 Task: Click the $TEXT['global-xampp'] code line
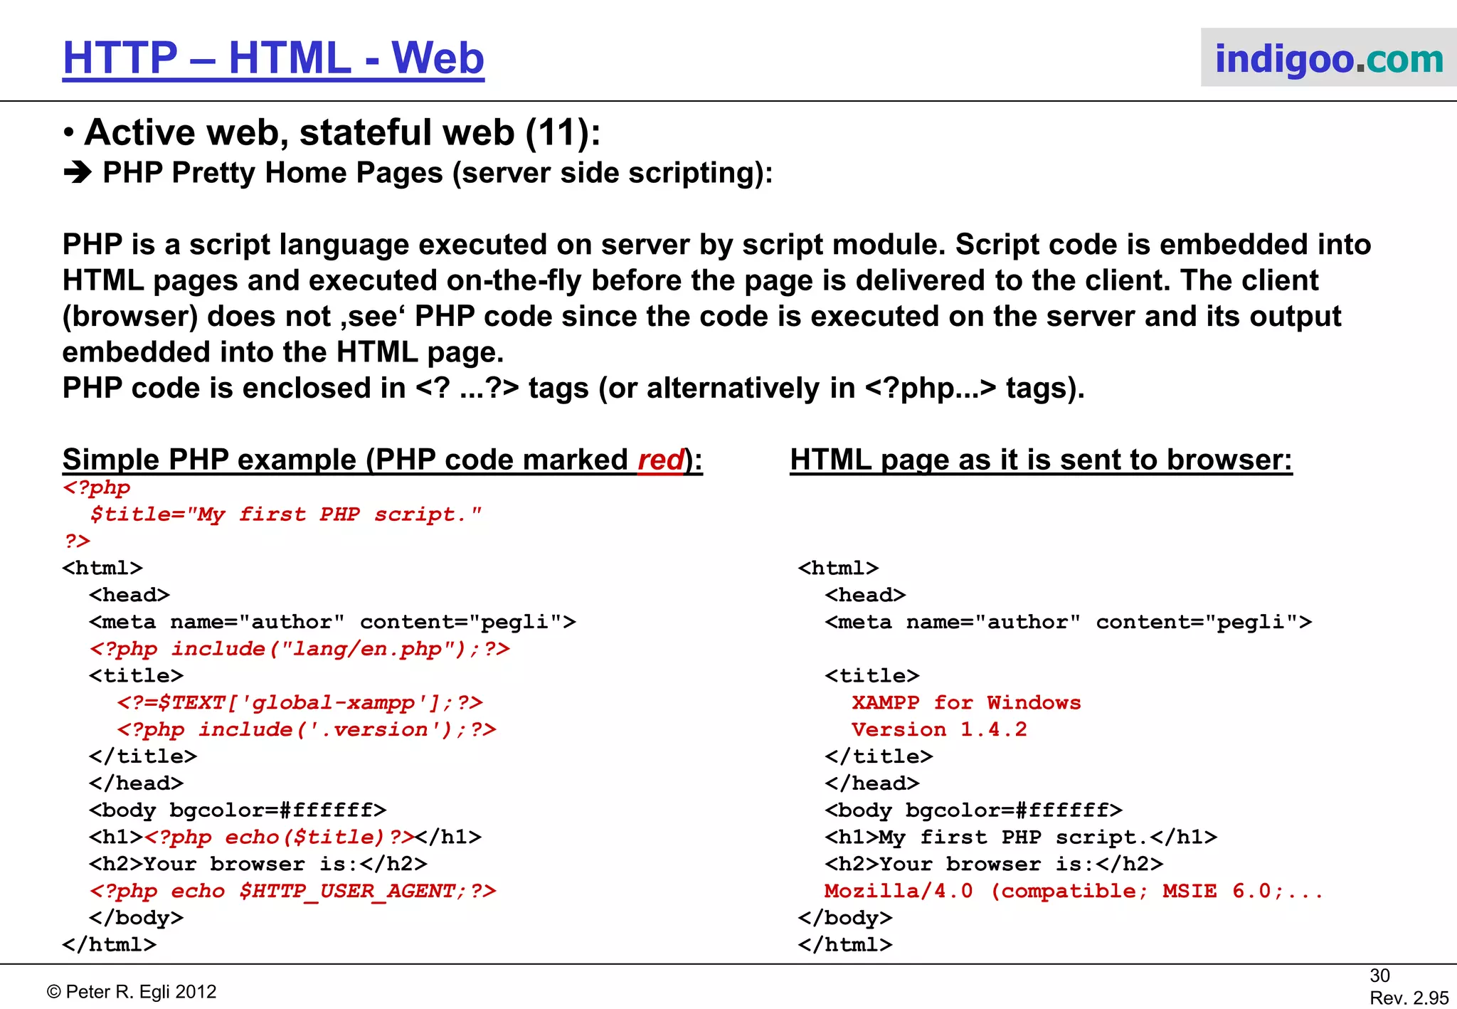coord(300,703)
